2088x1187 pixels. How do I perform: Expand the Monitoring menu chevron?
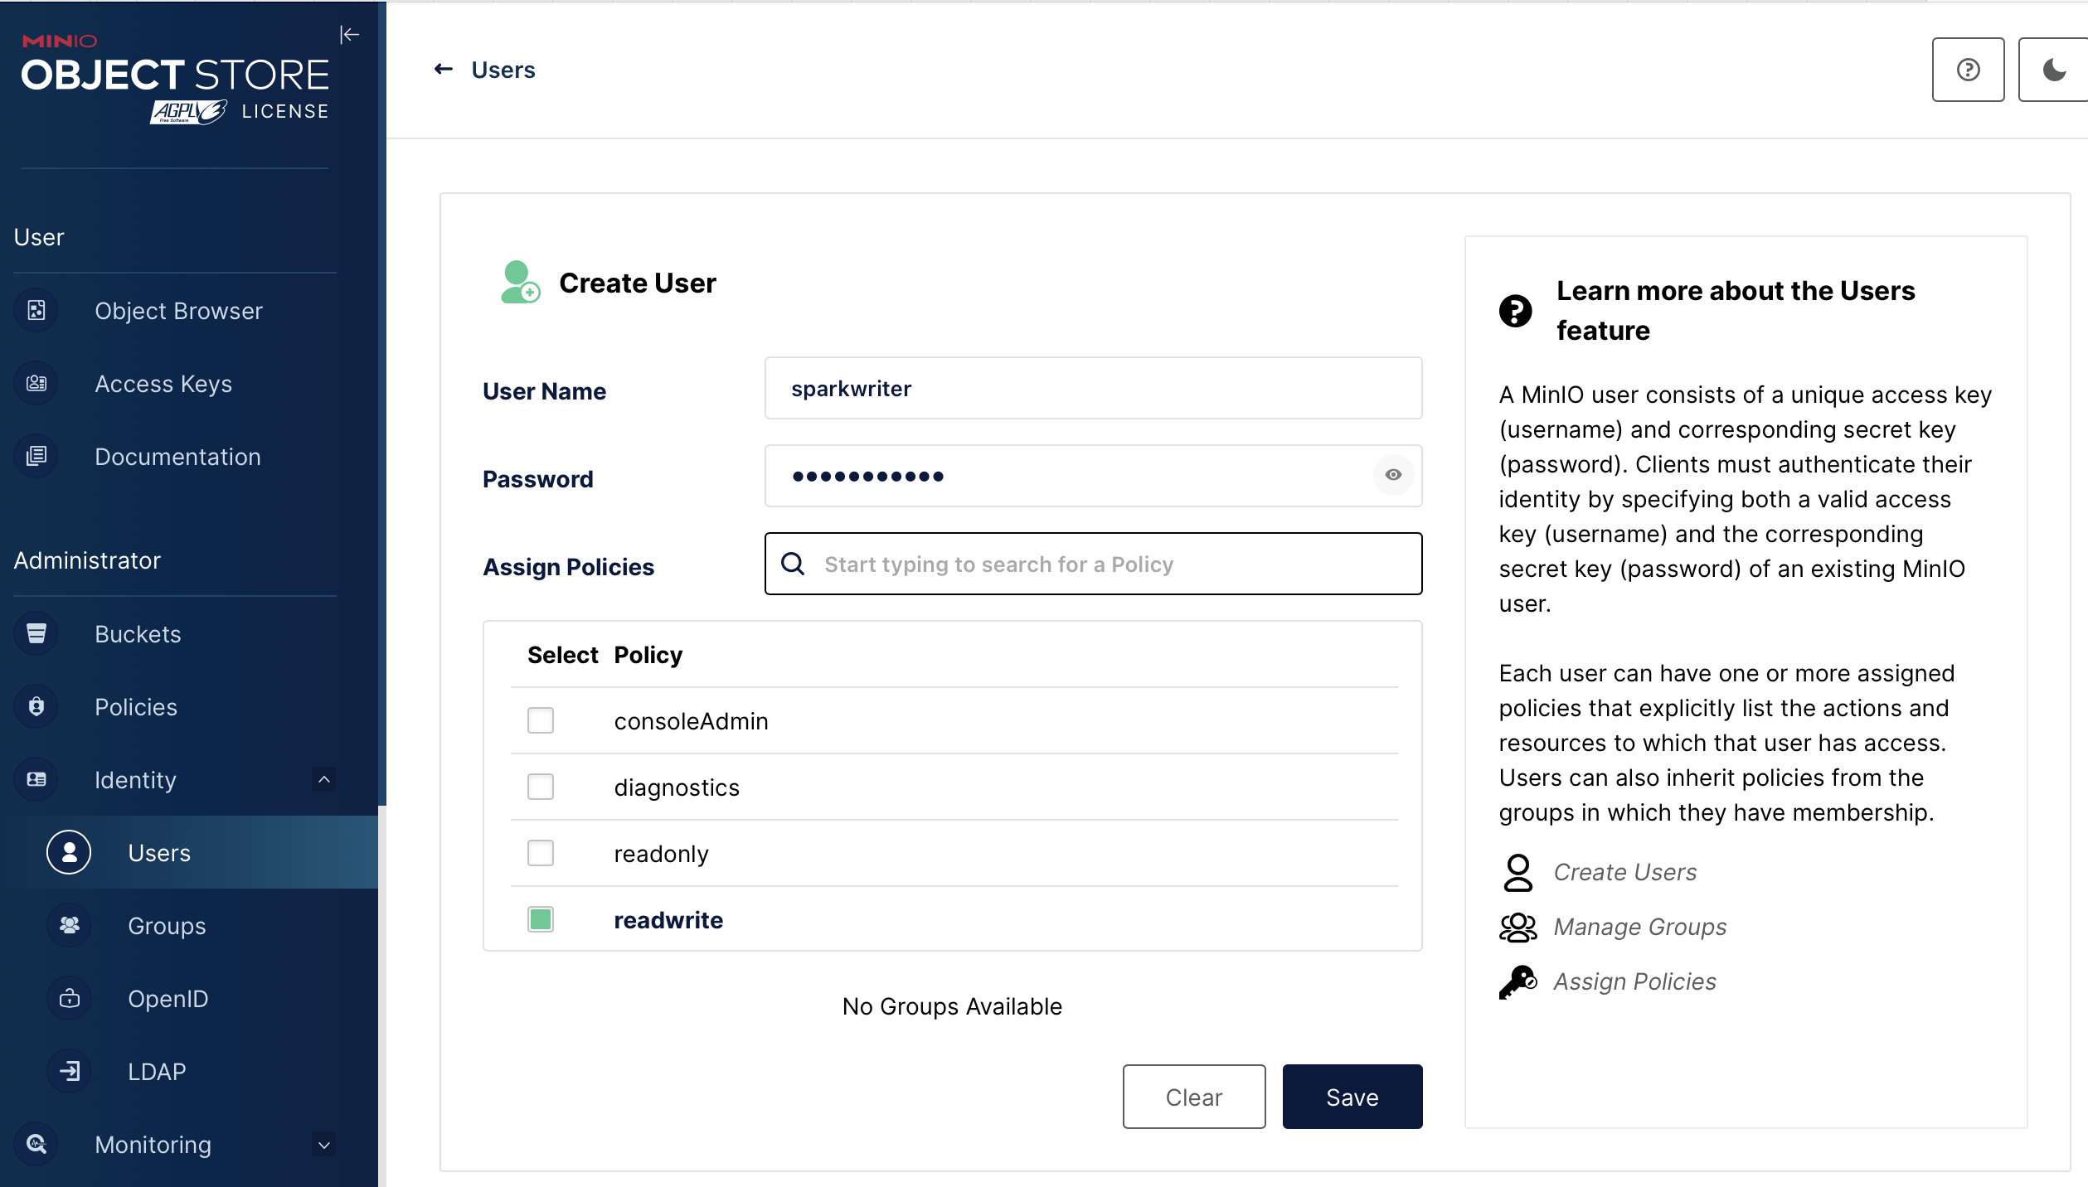point(324,1145)
